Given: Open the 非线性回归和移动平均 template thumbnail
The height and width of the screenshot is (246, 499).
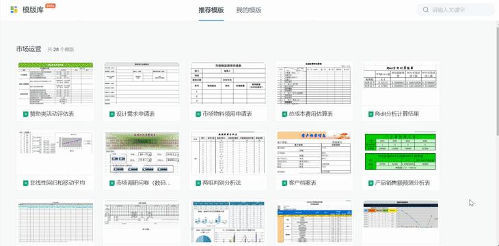Looking at the screenshot, I should point(55,152).
